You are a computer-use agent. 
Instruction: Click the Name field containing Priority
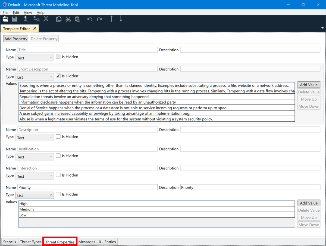(x=87, y=187)
